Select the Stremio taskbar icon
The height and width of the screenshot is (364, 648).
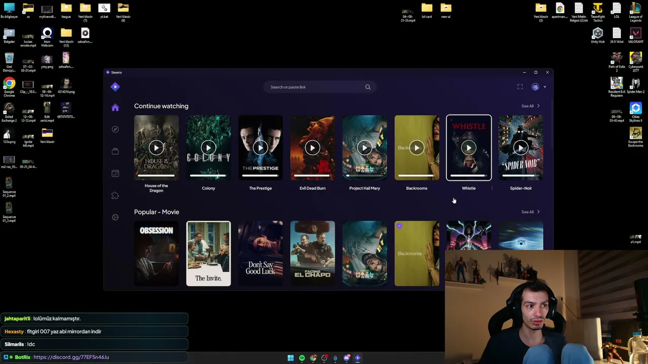pos(358,358)
